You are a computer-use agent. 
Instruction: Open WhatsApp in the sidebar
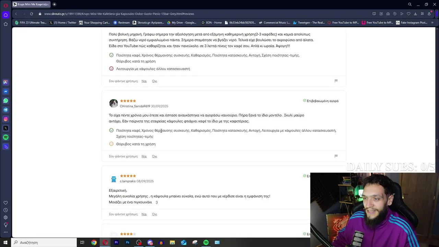5,101
